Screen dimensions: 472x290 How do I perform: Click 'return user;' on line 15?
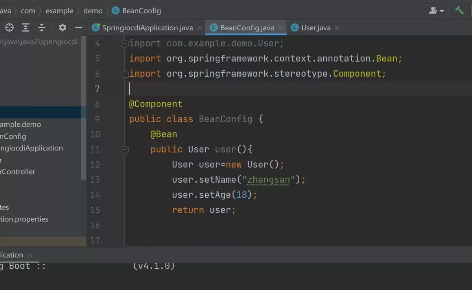click(204, 210)
